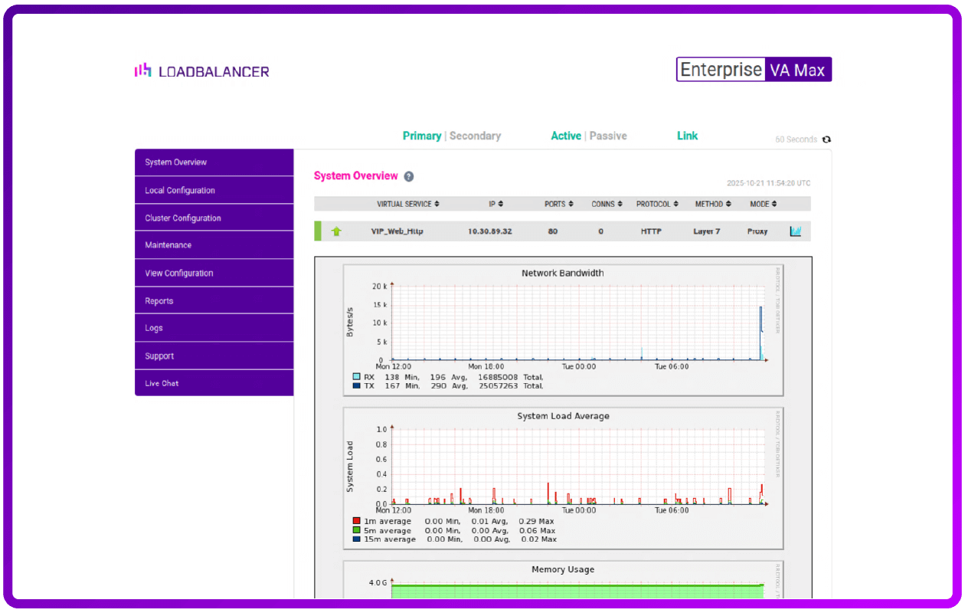This screenshot has width=965, height=613.
Task: Click the System Overview help question mark
Action: click(x=409, y=176)
